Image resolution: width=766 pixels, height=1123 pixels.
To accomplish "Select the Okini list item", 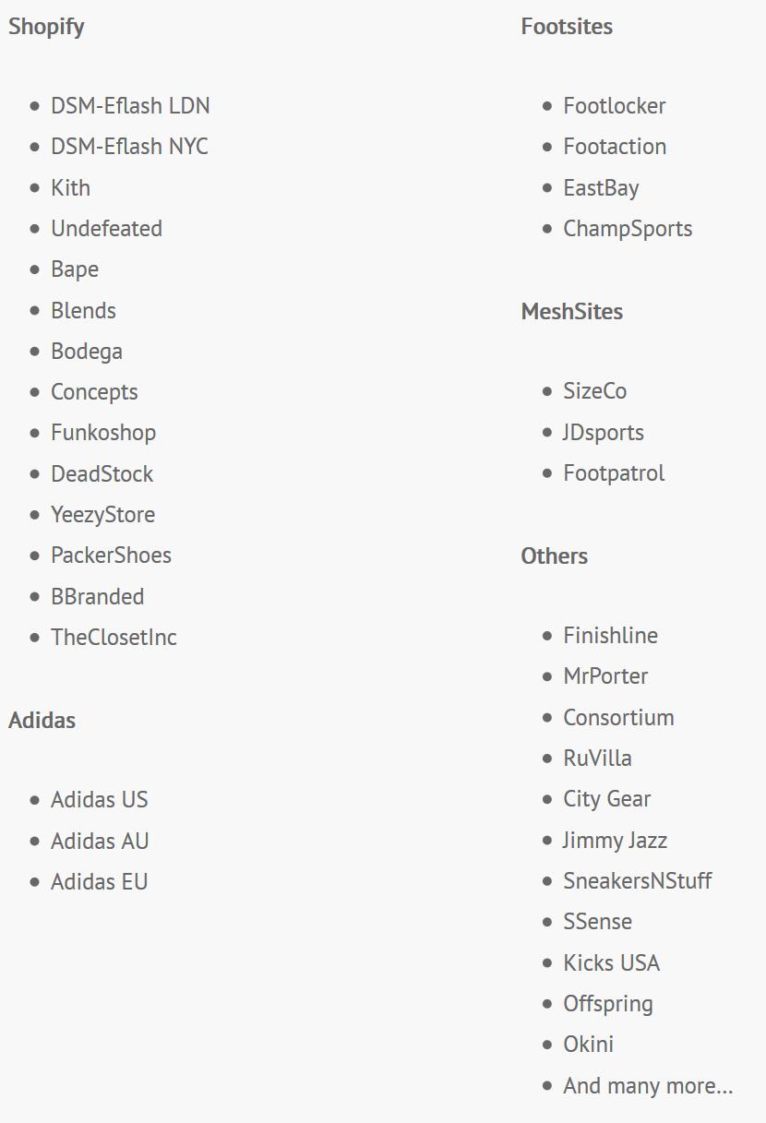I will (x=589, y=1045).
